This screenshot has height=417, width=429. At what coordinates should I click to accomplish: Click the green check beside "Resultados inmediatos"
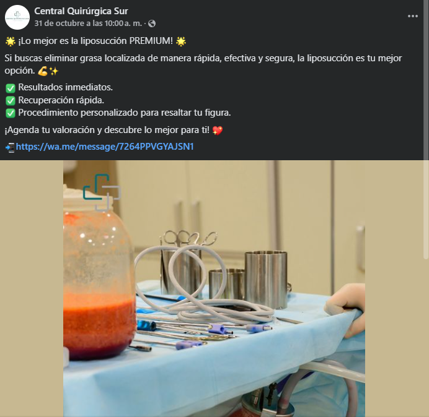(x=10, y=88)
